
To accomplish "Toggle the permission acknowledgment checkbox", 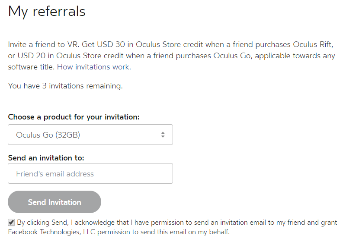I will (x=11, y=223).
